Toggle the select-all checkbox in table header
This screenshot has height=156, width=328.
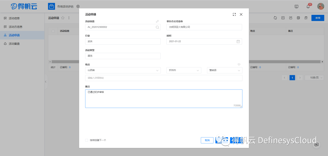tap(53, 31)
